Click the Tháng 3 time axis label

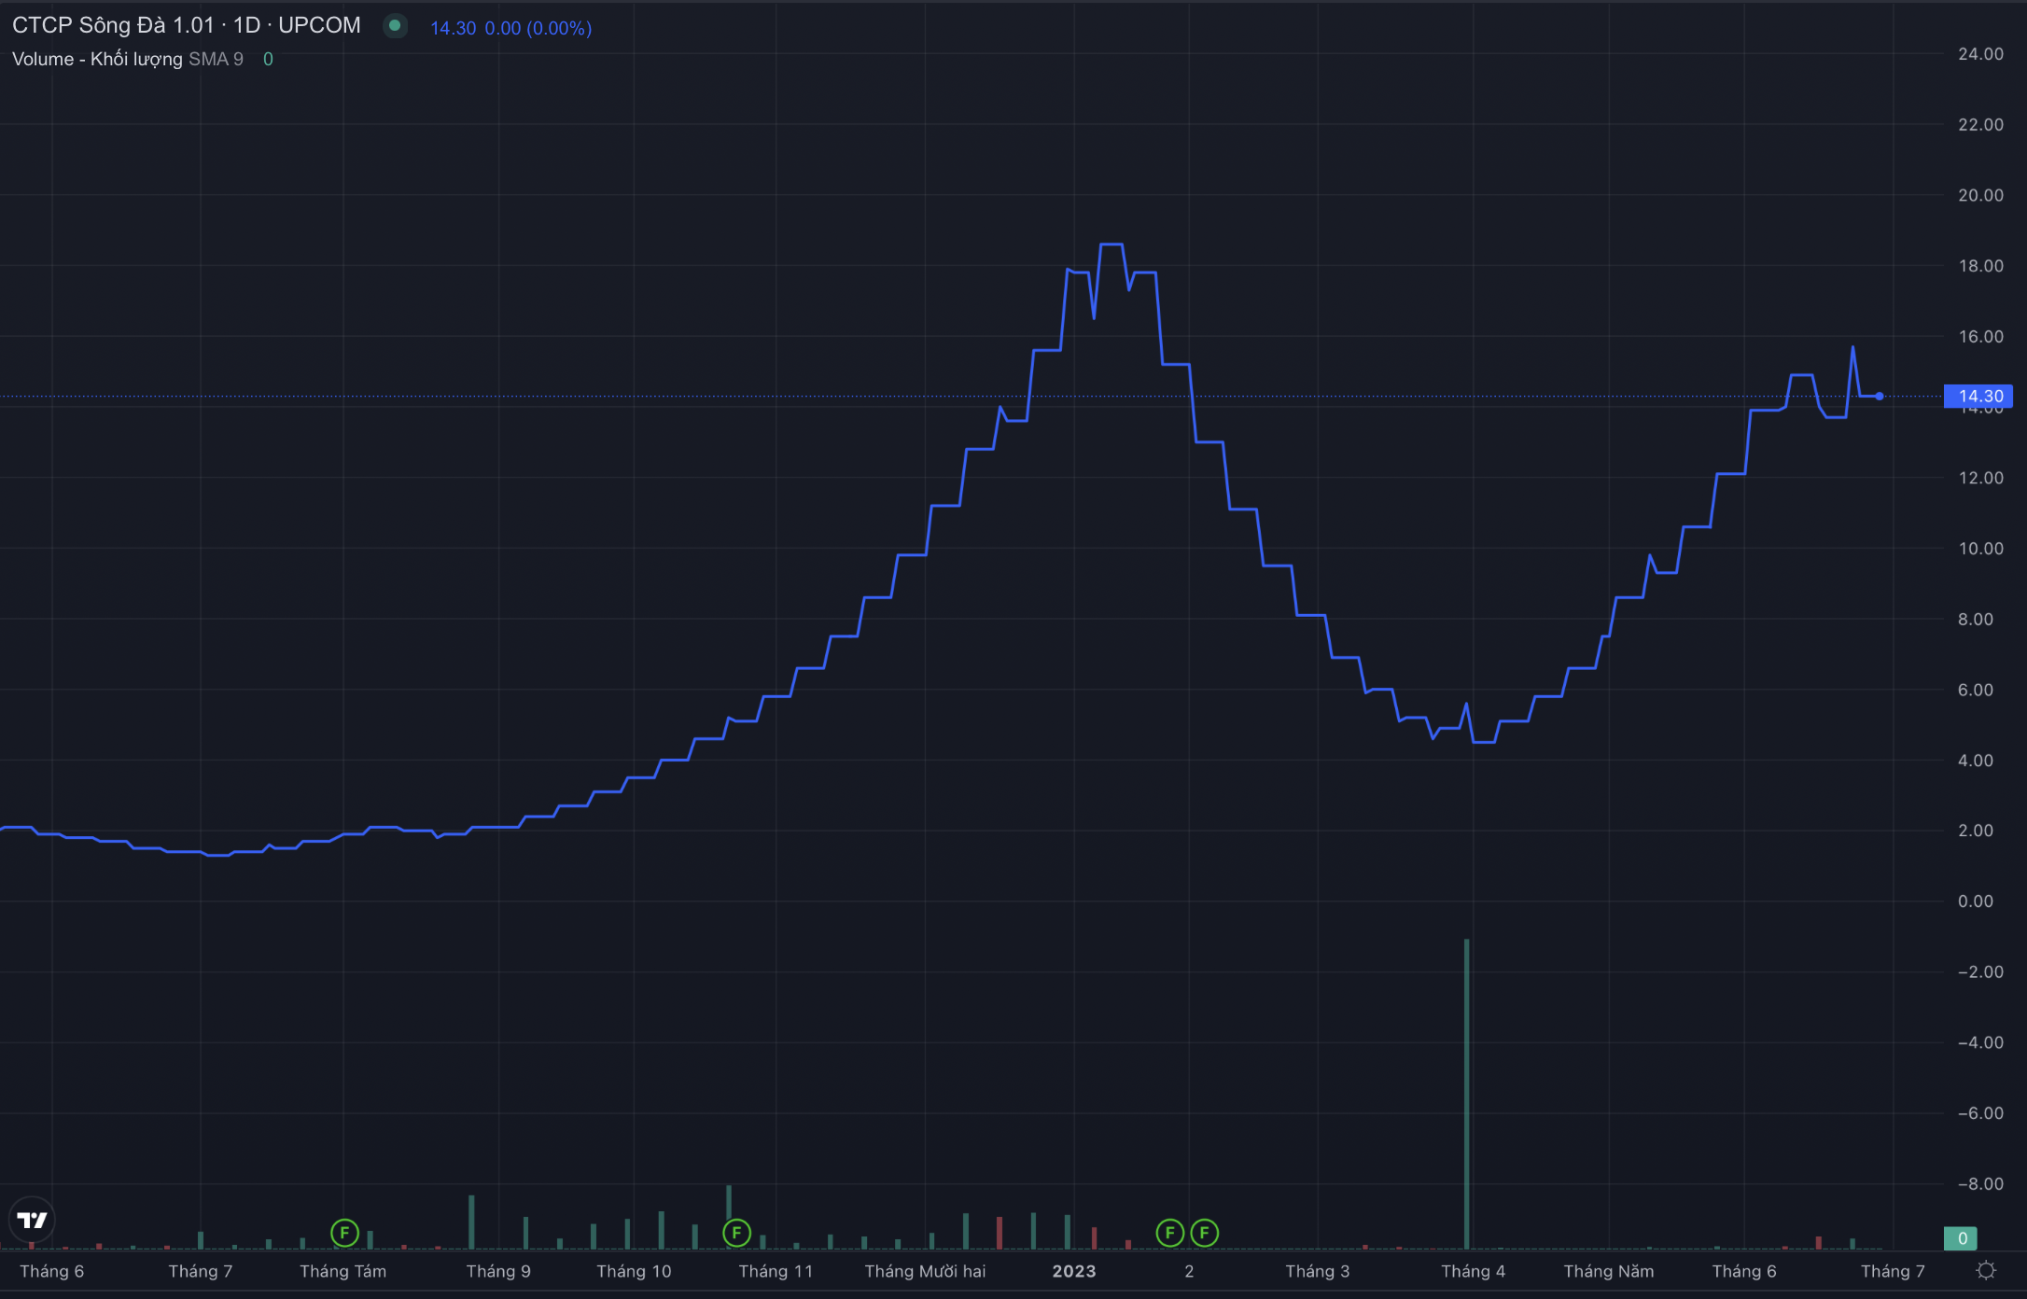[1317, 1271]
